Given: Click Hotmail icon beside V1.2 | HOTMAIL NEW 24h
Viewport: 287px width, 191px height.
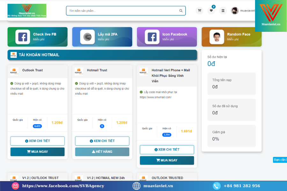Looking at the screenshot, I should (x=79, y=178).
